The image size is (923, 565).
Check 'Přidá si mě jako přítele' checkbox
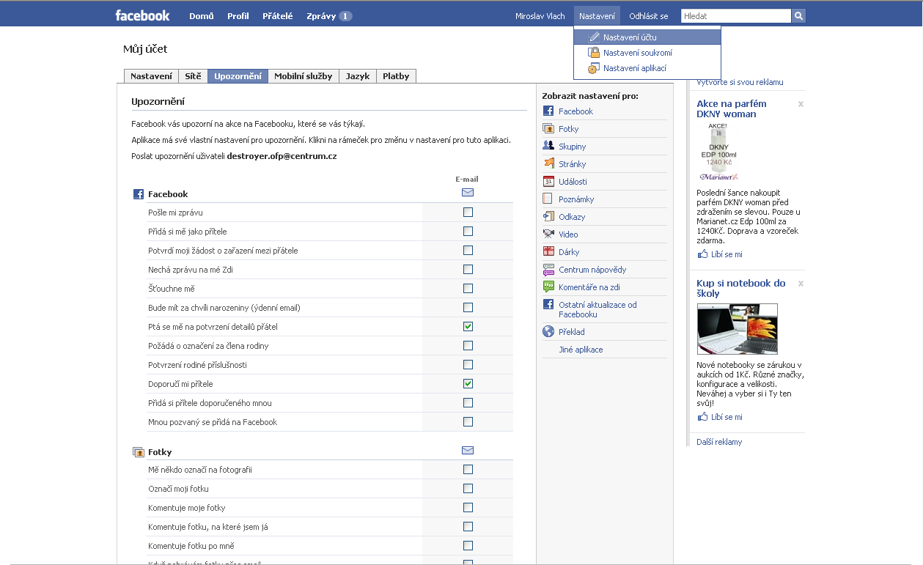(468, 232)
